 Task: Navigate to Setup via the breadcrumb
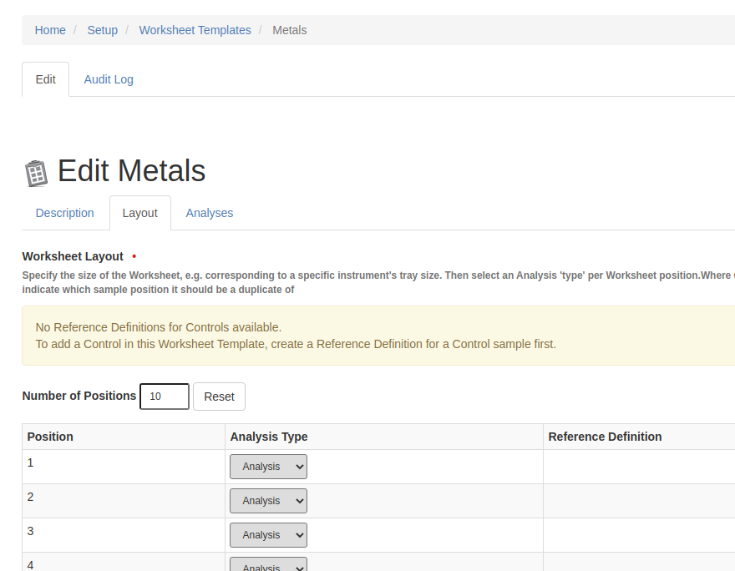102,30
